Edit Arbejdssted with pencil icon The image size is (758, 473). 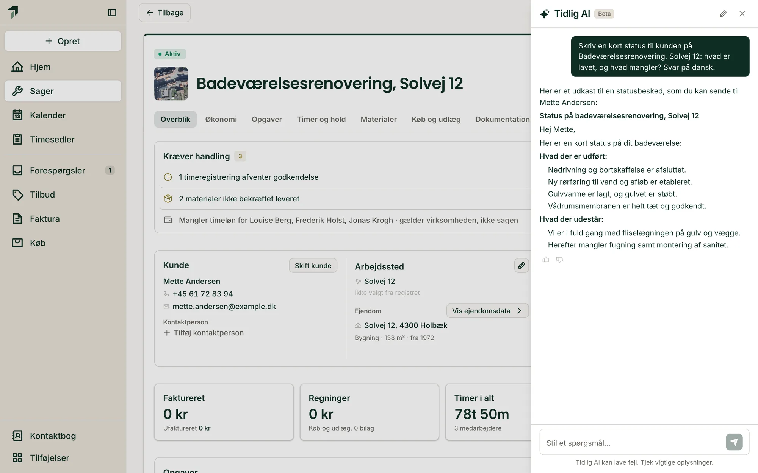click(x=522, y=266)
